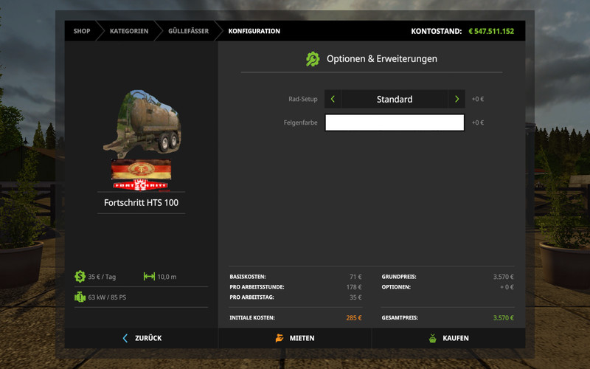590x369 pixels.
Task: Select next Rad-Setup option with right arrow
Action: [457, 99]
